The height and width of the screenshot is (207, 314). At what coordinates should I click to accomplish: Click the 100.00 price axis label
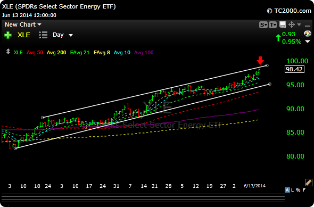point(297,61)
